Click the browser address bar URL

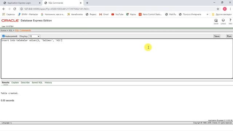point(57,9)
